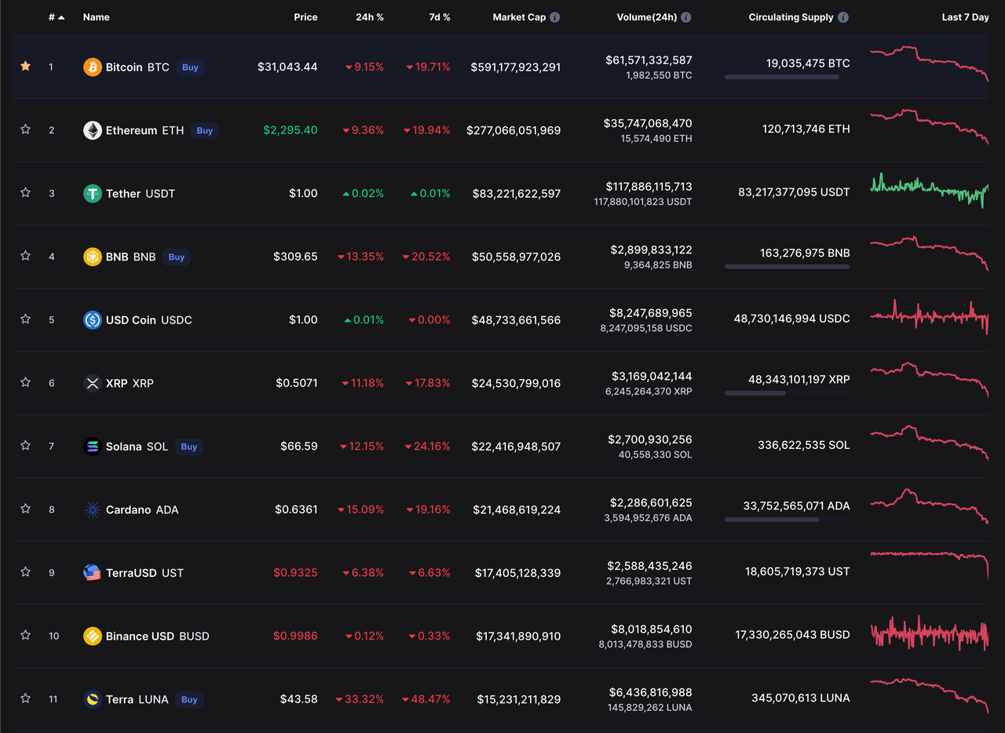Click the Volume(24h) info icon
The image size is (1005, 733).
[686, 17]
